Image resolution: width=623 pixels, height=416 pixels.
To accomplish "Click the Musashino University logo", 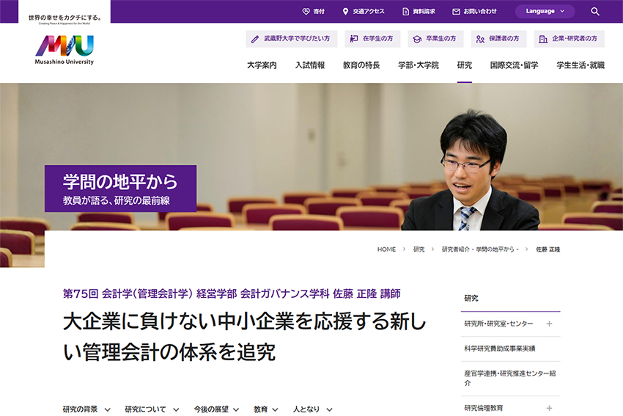I will [x=64, y=49].
